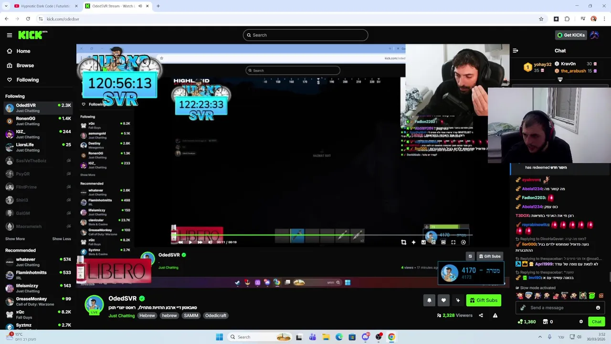
Task: Open File Explorer from taskbar
Action: (326, 337)
